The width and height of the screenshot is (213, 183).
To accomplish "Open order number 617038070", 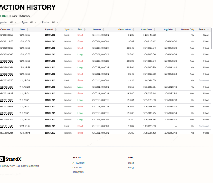I will point(7,81).
